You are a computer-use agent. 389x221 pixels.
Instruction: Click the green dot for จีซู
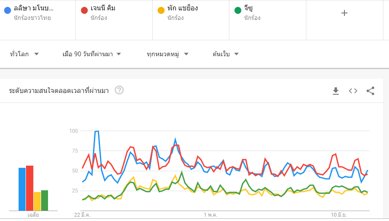[x=238, y=10]
